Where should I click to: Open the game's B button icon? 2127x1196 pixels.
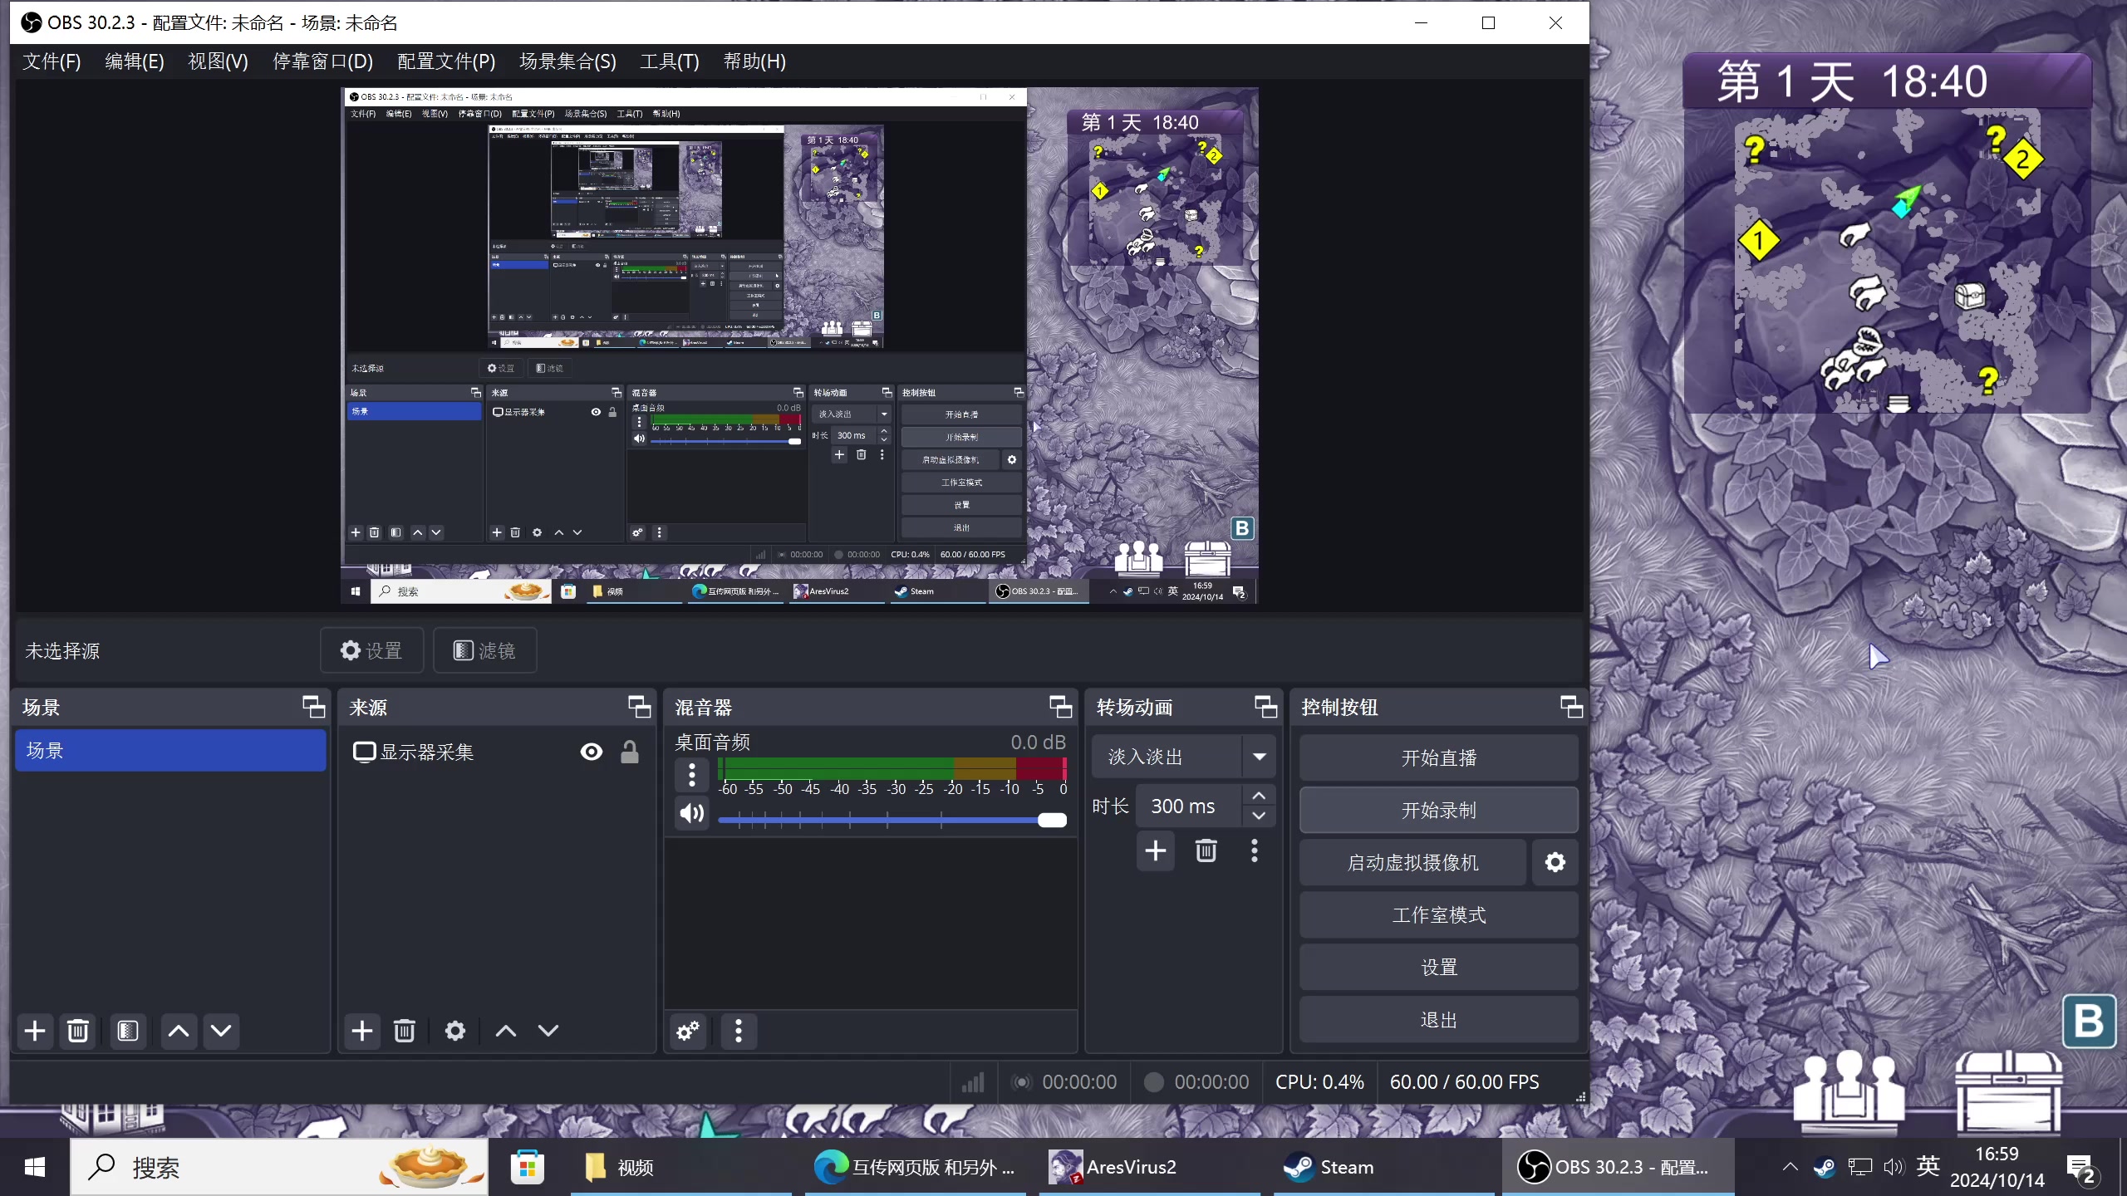[2089, 1021]
